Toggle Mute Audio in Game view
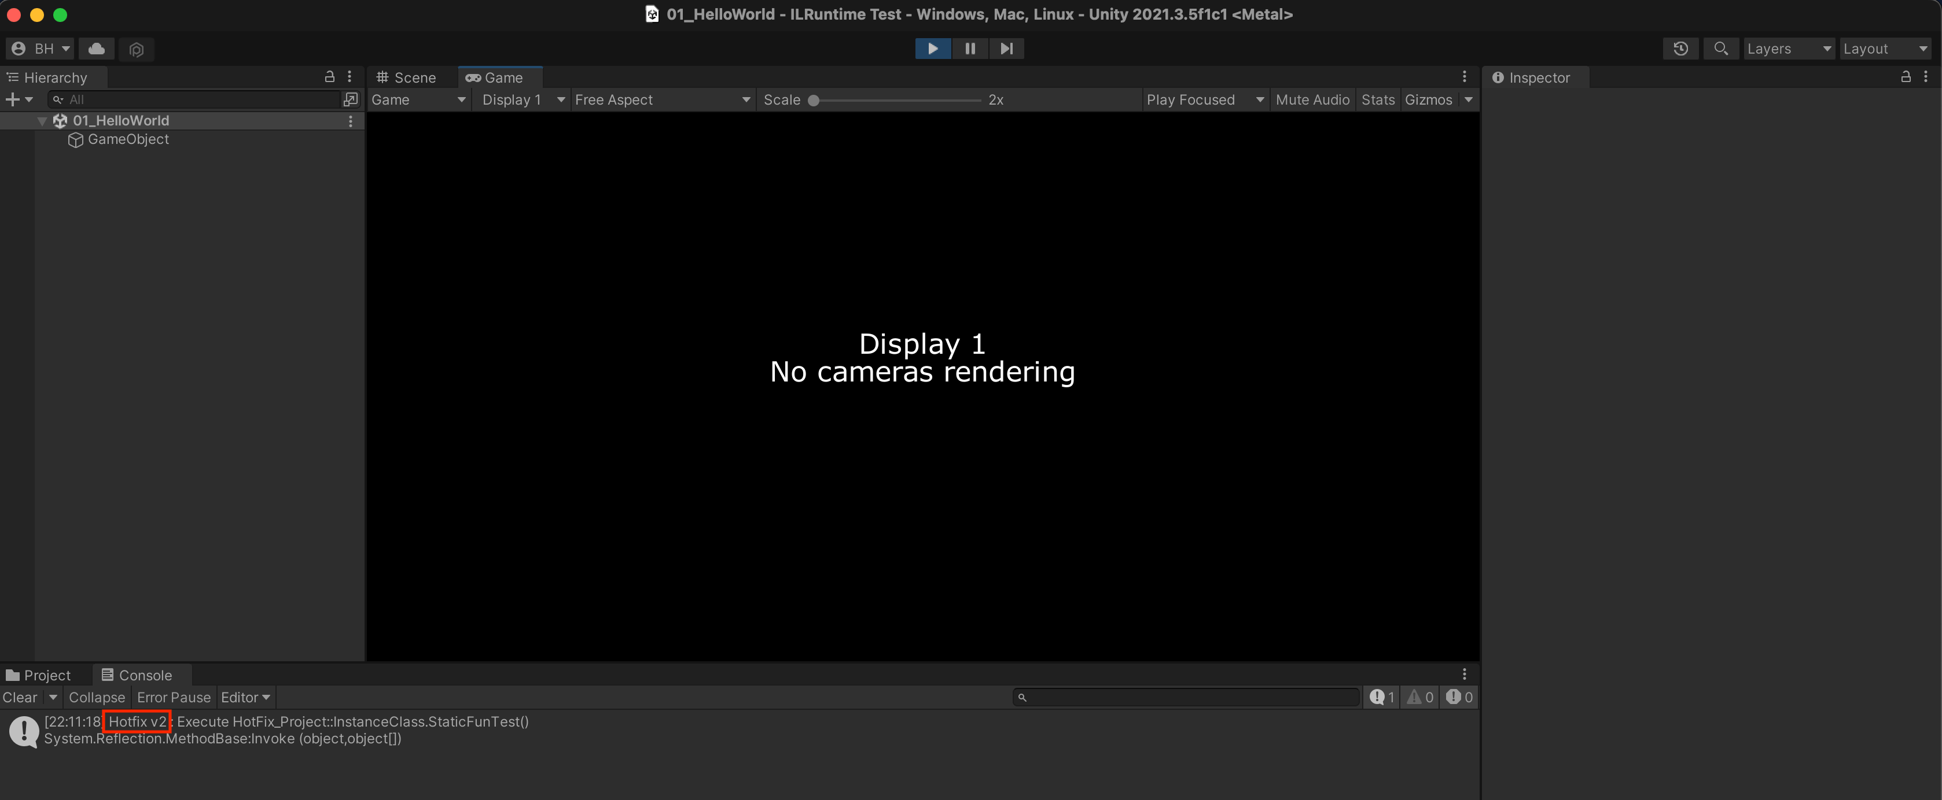 [1312, 99]
